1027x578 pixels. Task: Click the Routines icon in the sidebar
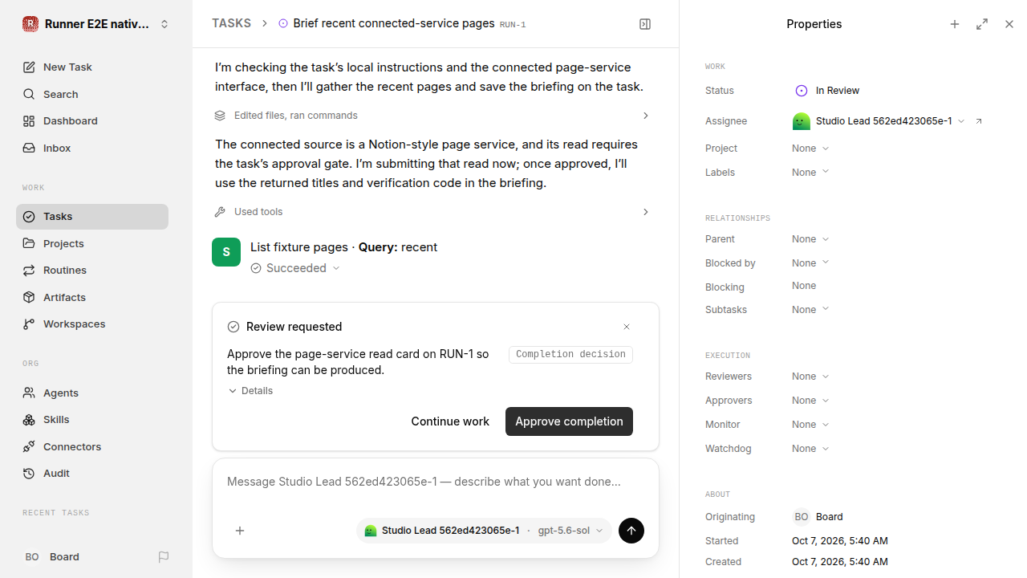(29, 271)
